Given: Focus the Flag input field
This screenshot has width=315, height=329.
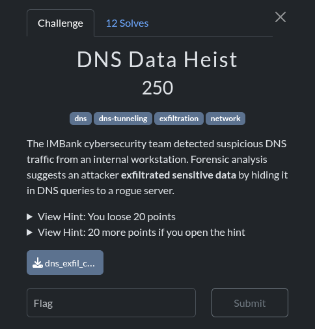Looking at the screenshot, I should pyautogui.click(x=111, y=302).
